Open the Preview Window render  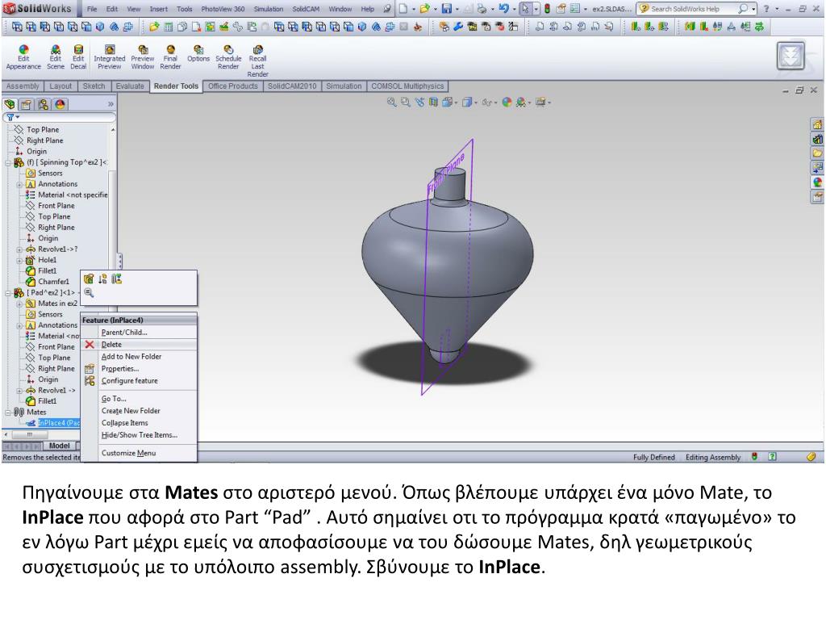pyautogui.click(x=142, y=57)
